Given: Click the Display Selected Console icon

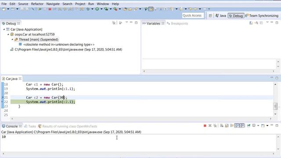Looking at the screenshot, I should click(254, 126).
